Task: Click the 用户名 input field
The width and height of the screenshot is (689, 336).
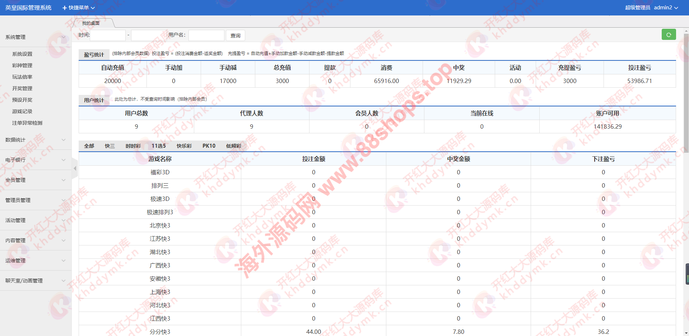Action: (x=206, y=35)
